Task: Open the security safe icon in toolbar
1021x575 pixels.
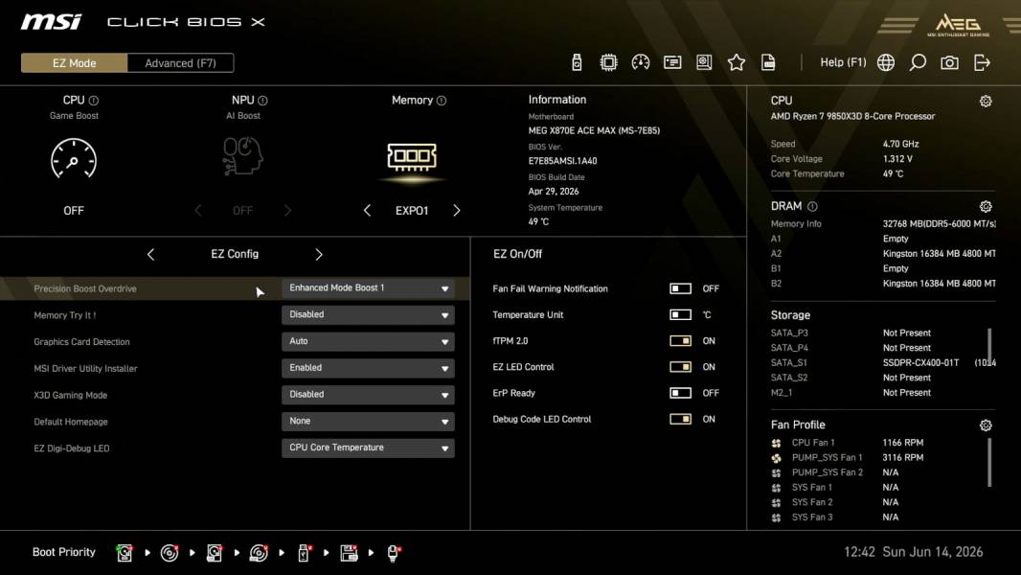Action: click(704, 62)
